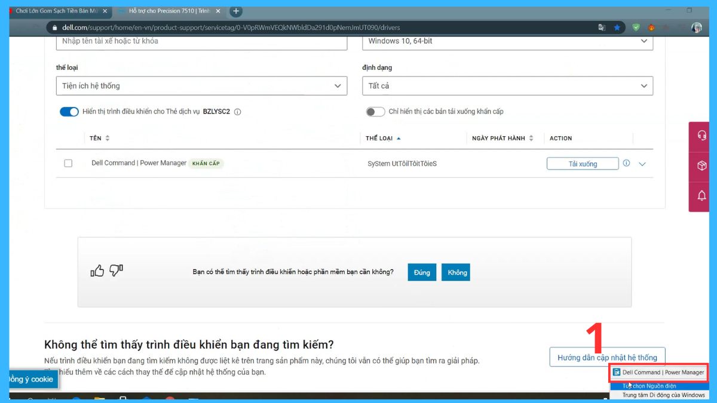Viewport: 717px width, 403px height.
Task: Click the 'Đúng' feedback button
Action: 422,272
